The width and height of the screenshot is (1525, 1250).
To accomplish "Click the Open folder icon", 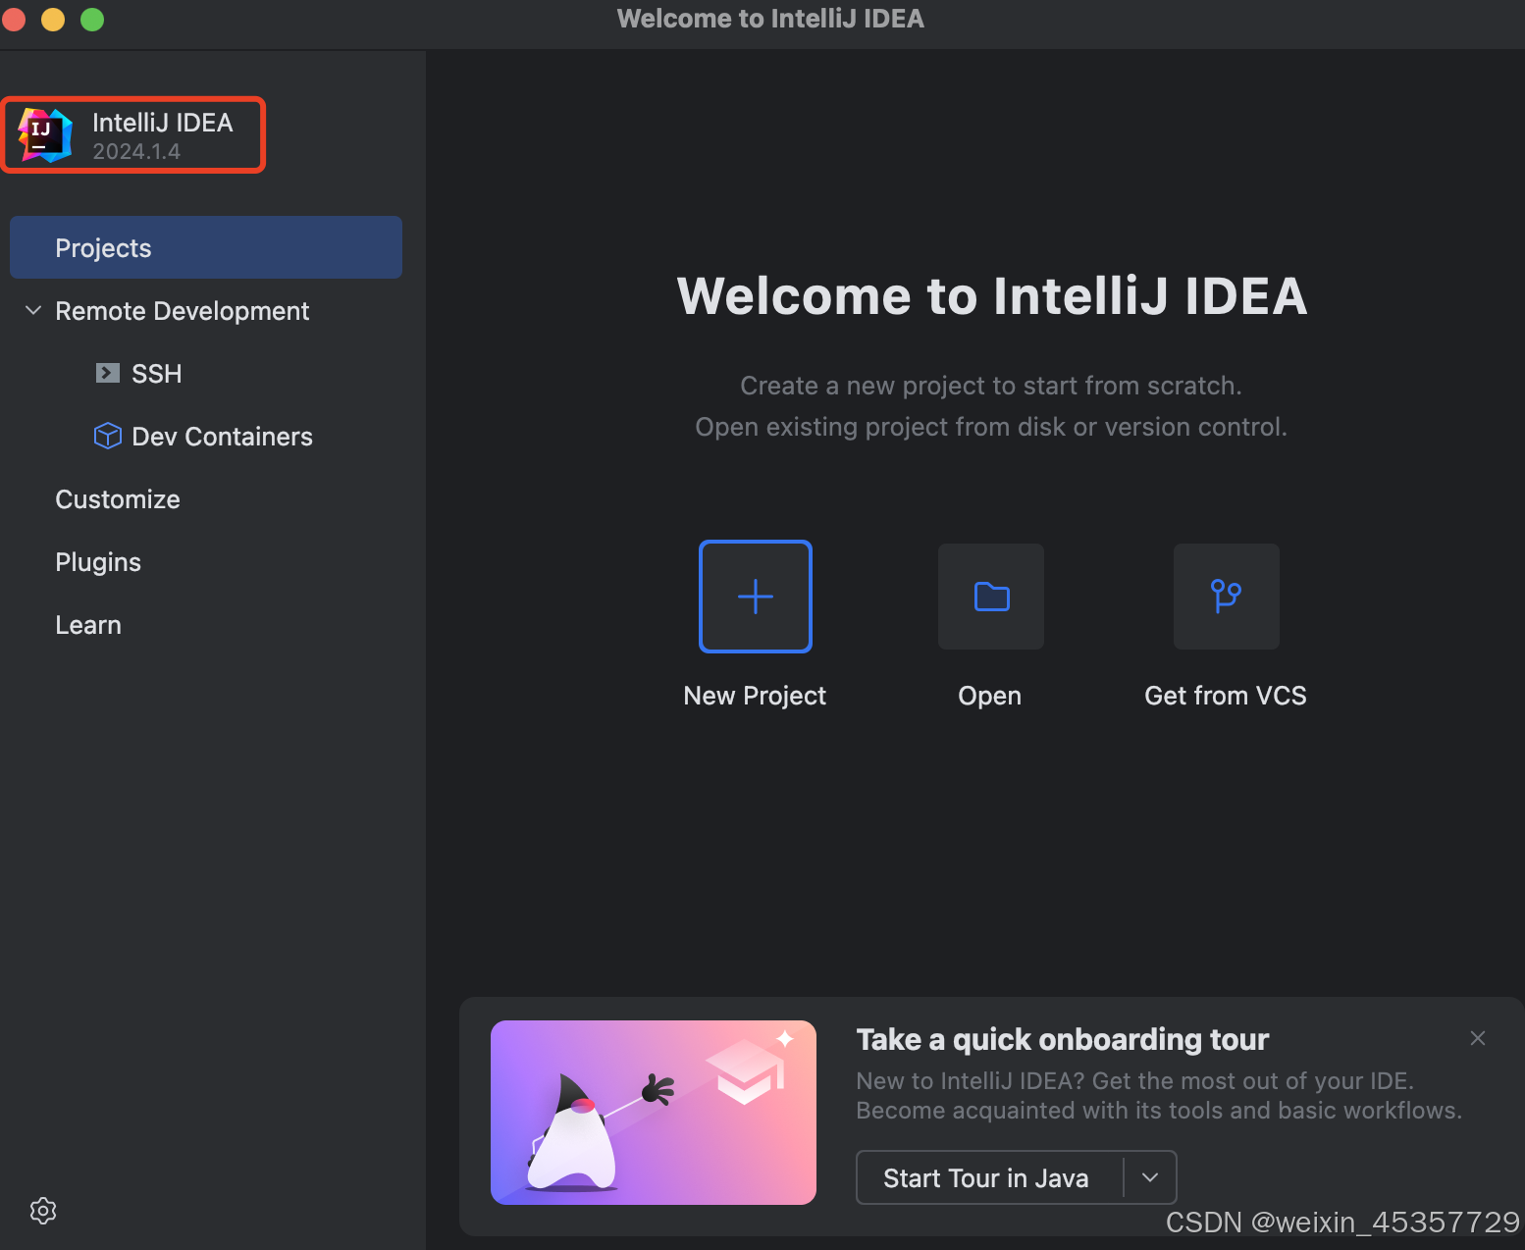I will [x=990, y=597].
